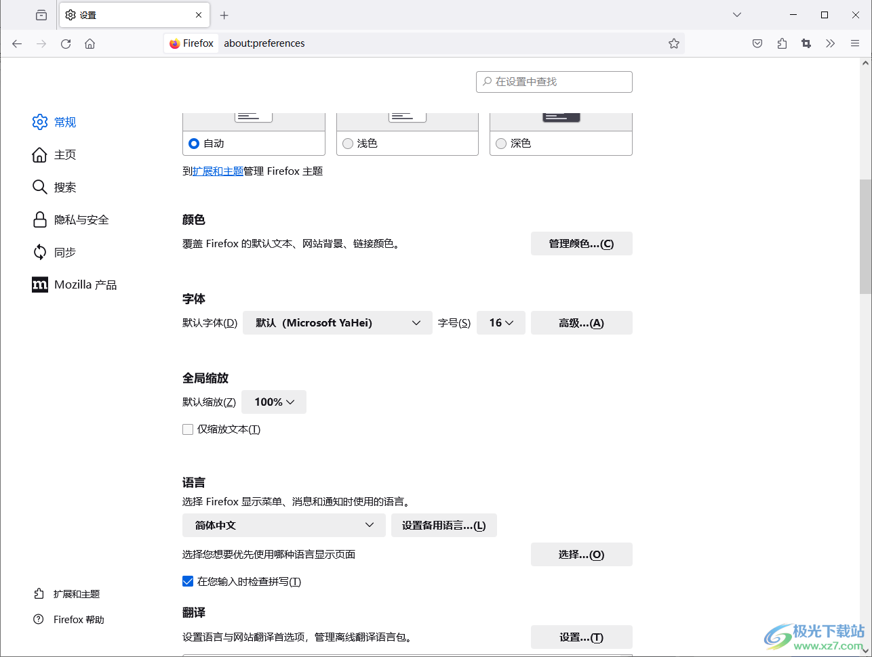Uncheck 在您输入时检查拼写 checkbox
The image size is (872, 657).
[188, 581]
